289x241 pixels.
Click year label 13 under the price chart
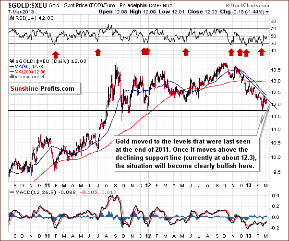tap(248, 185)
